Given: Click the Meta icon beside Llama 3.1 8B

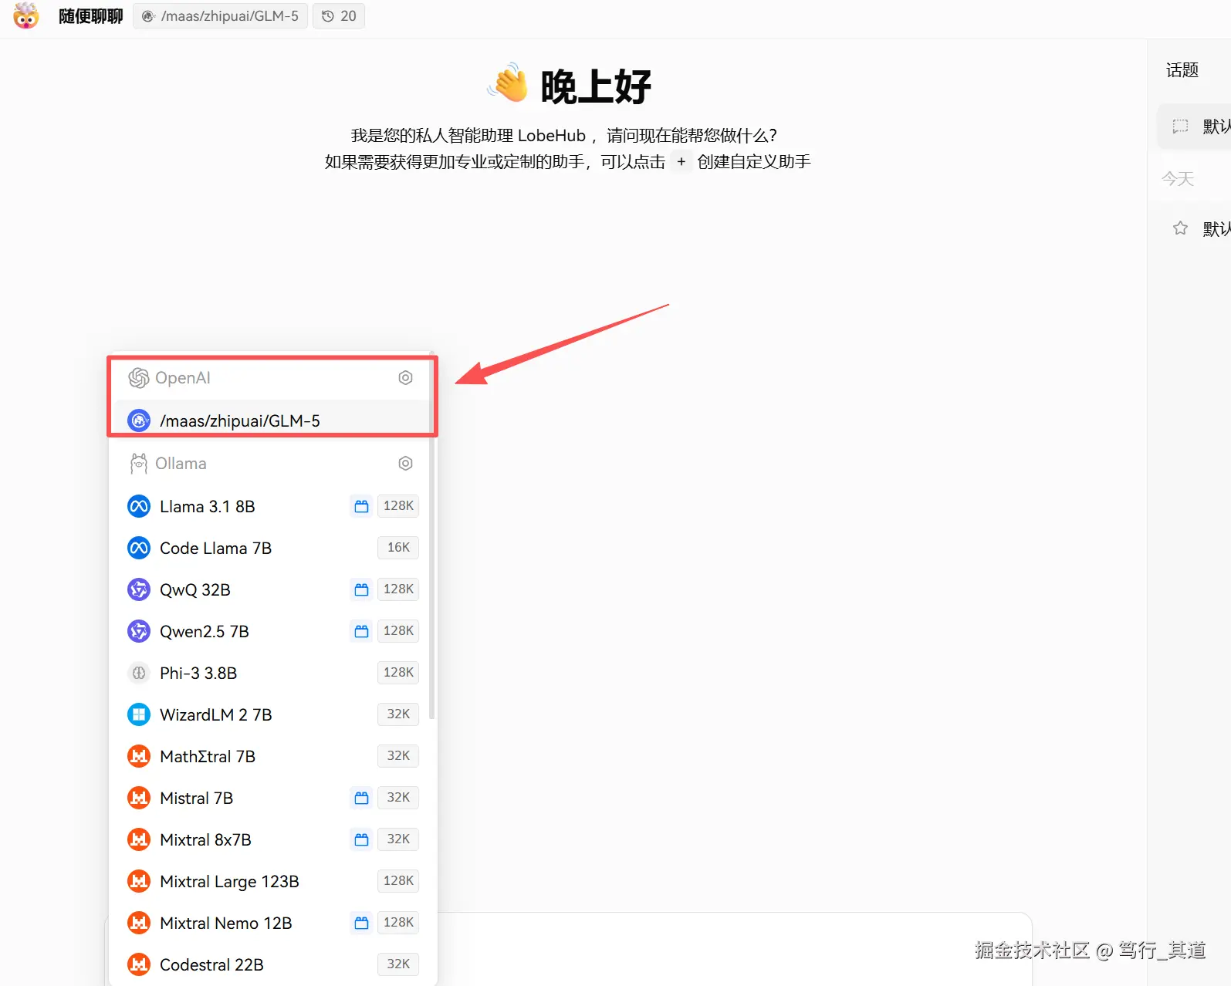Looking at the screenshot, I should [139, 506].
